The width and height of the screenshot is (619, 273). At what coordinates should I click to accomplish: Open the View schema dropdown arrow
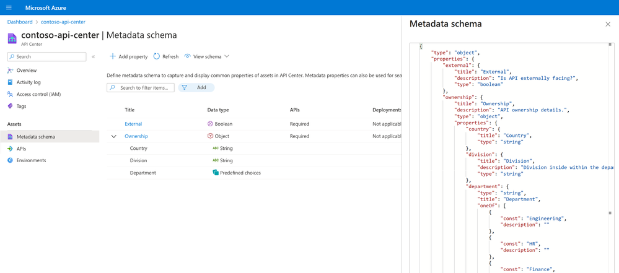click(227, 56)
